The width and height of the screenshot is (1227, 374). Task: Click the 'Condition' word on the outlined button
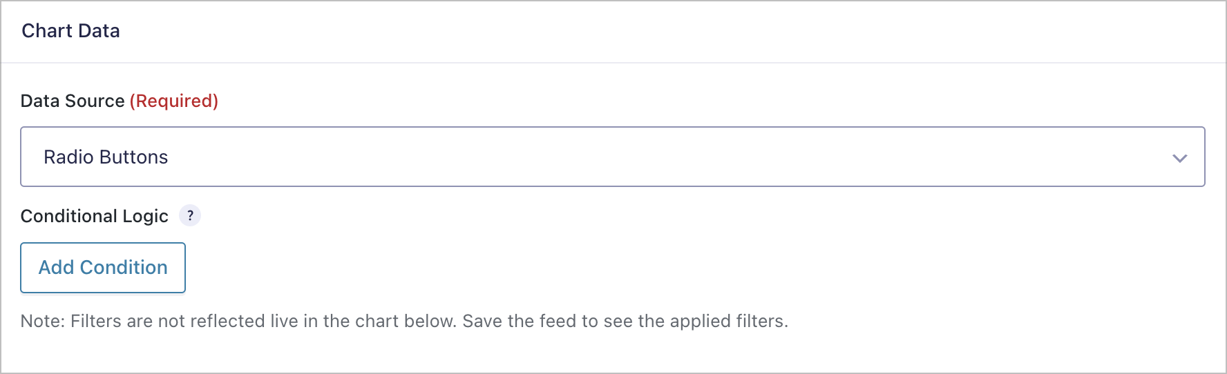[x=124, y=268]
